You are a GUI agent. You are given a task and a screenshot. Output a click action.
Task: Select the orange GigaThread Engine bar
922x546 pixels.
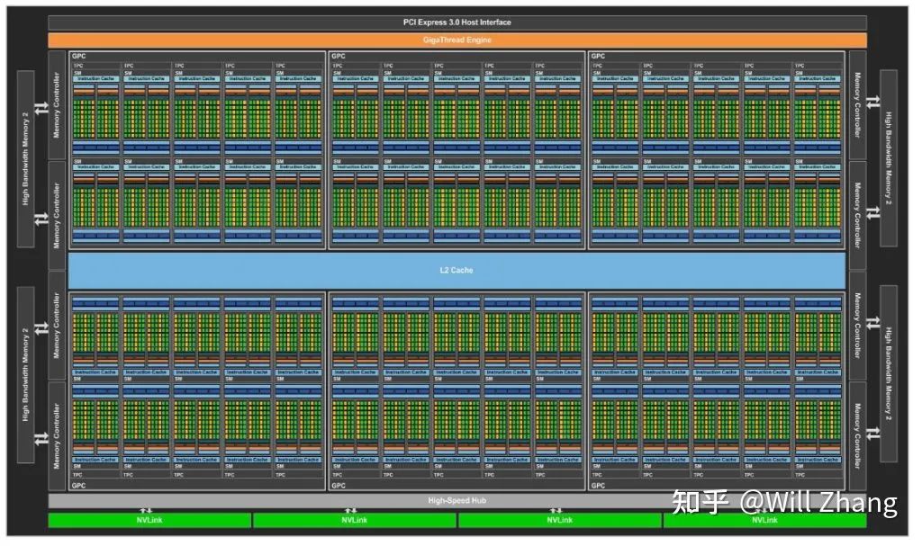[456, 40]
